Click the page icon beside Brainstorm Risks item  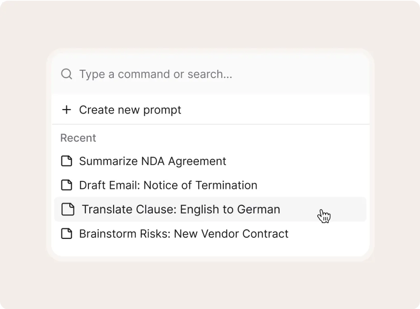[67, 233]
